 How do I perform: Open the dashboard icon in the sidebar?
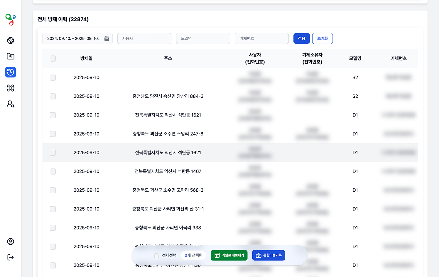click(11, 40)
